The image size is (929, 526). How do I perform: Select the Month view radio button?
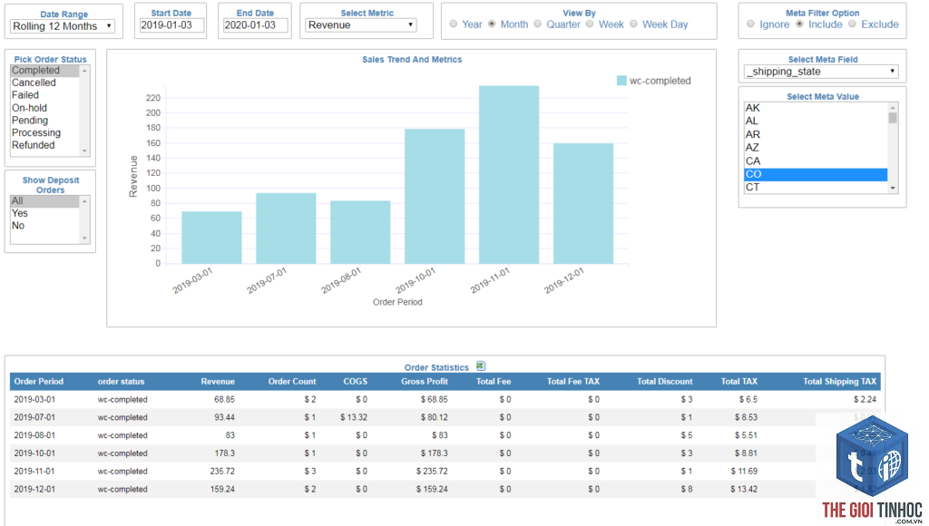(492, 24)
